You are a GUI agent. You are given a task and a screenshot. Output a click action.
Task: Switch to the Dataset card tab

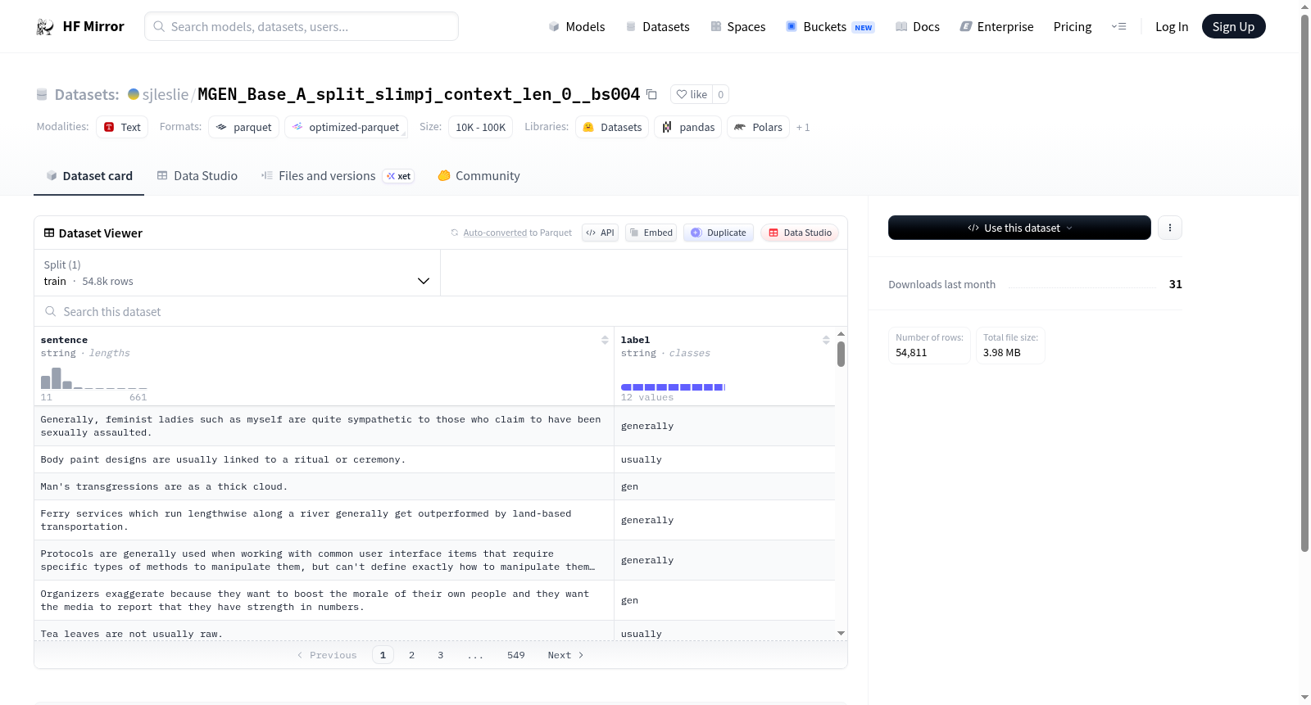89,175
